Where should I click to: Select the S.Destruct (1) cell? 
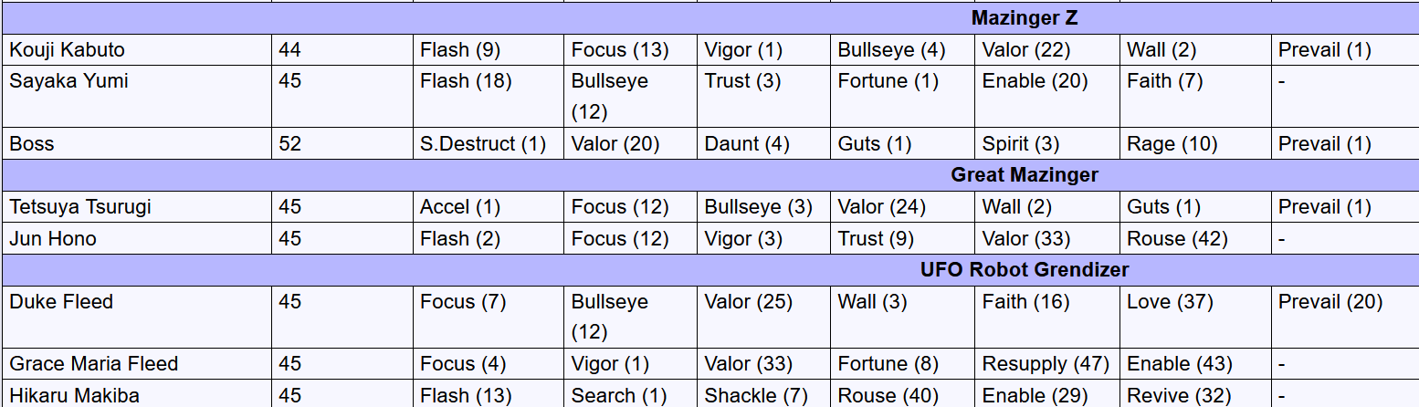(488, 143)
